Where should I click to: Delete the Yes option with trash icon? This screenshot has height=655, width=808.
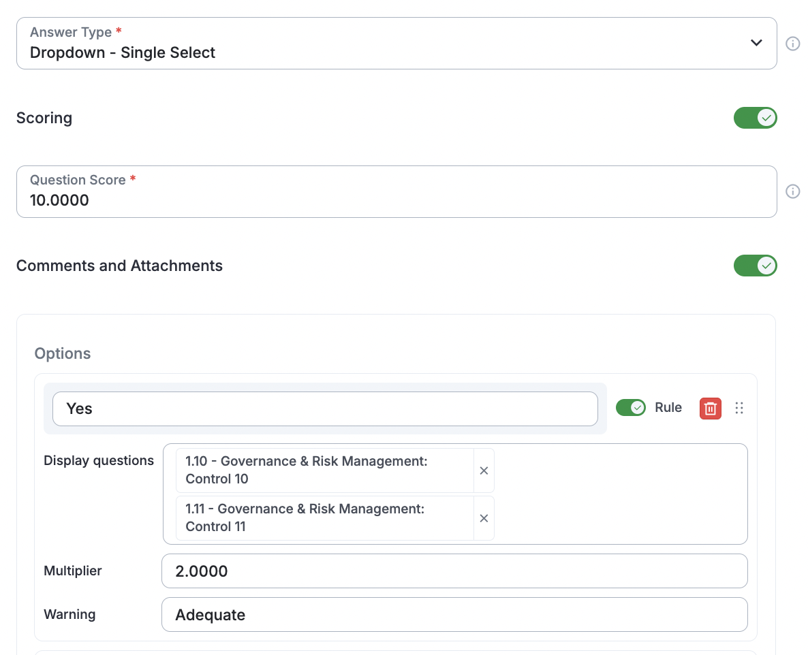point(710,408)
